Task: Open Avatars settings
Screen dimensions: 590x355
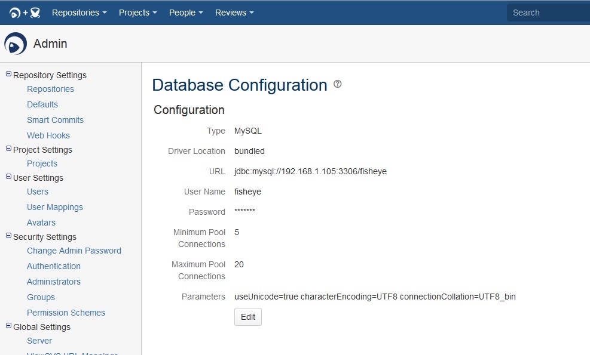Action: click(x=41, y=223)
